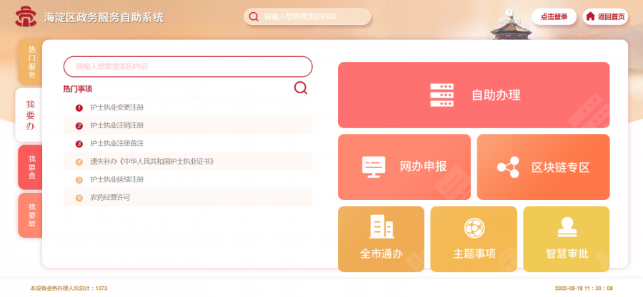The width and height of the screenshot is (643, 297).
Task: Open the 我要查 side tab
Action: click(31, 167)
